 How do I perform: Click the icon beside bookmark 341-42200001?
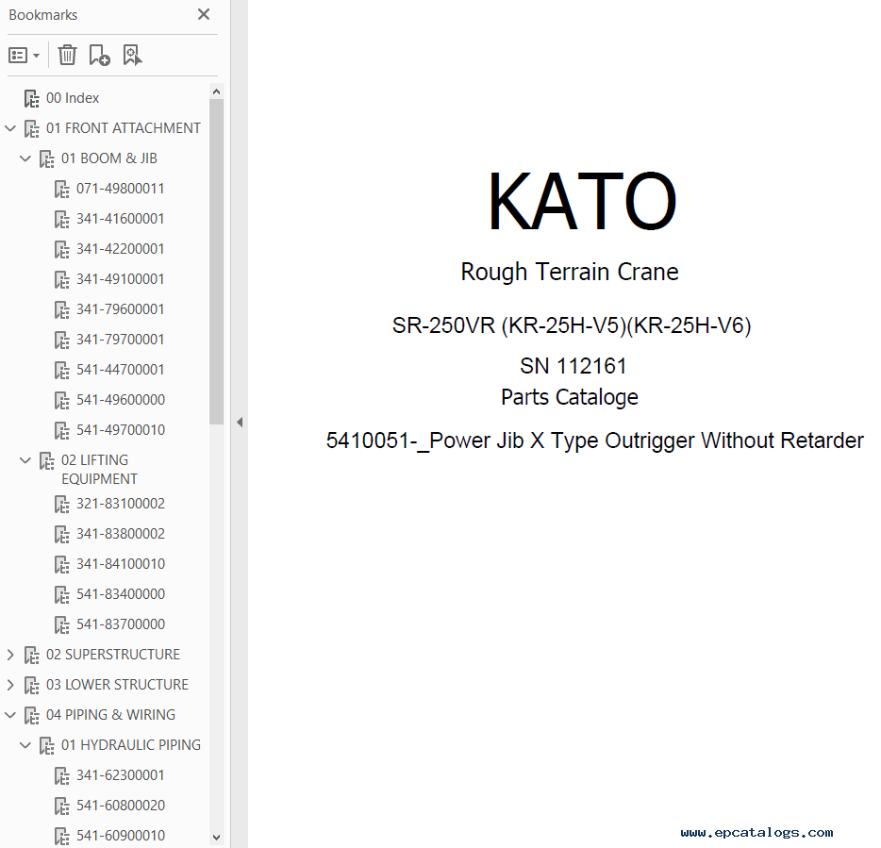tap(62, 250)
